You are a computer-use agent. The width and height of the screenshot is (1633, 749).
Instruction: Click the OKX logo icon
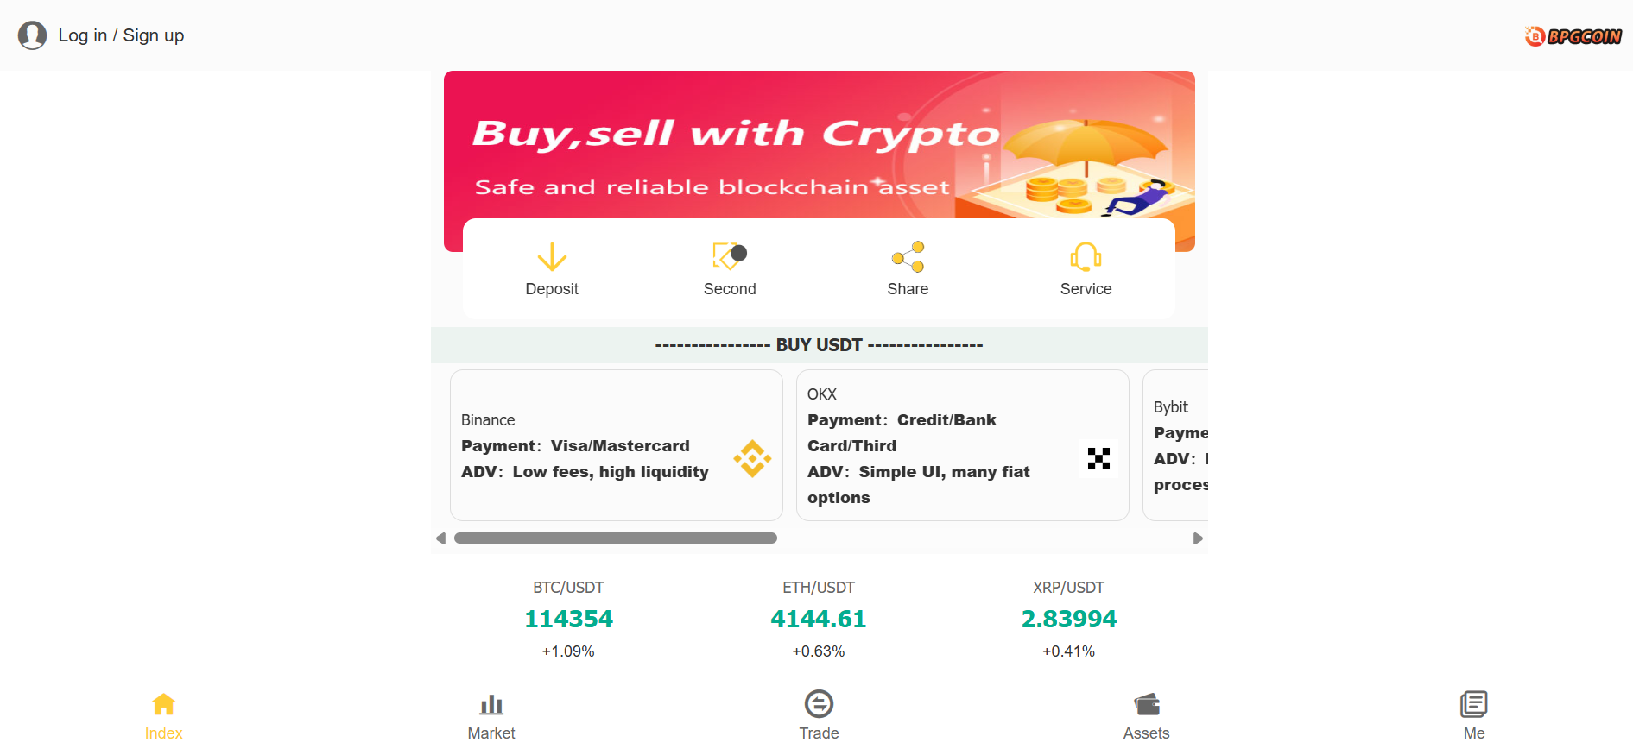(1098, 458)
